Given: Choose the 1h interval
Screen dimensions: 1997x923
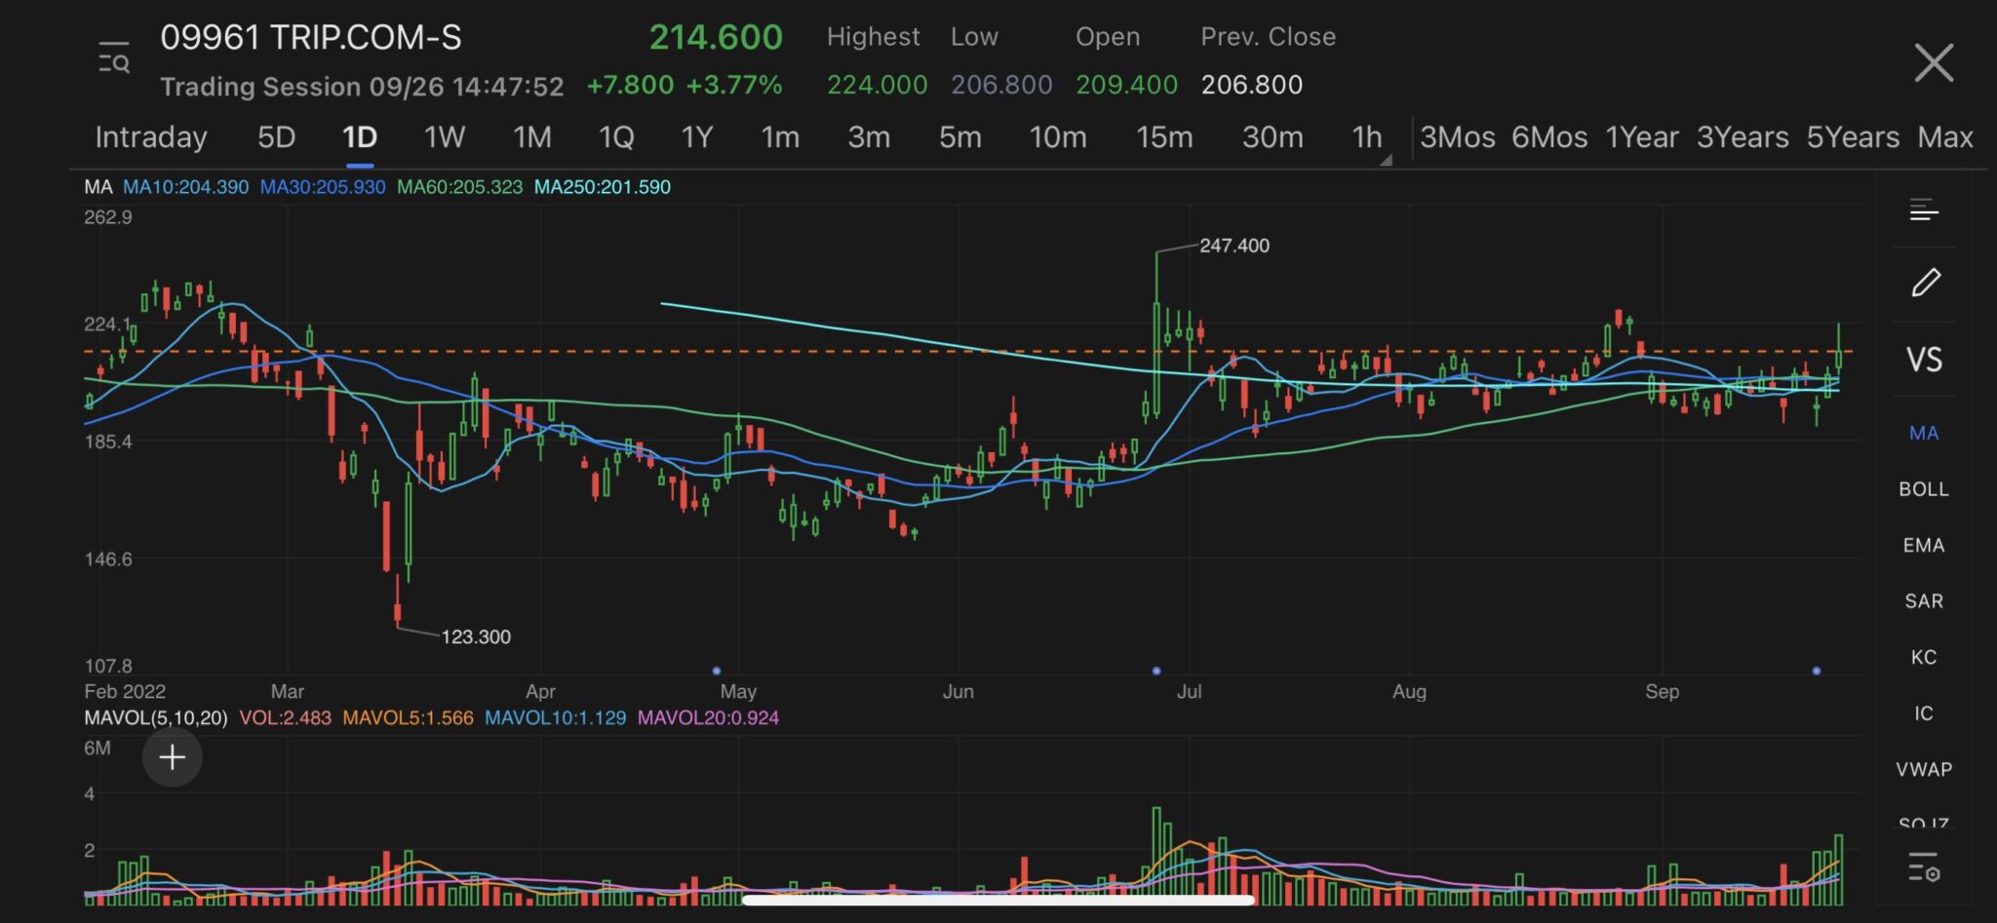Looking at the screenshot, I should (1366, 137).
